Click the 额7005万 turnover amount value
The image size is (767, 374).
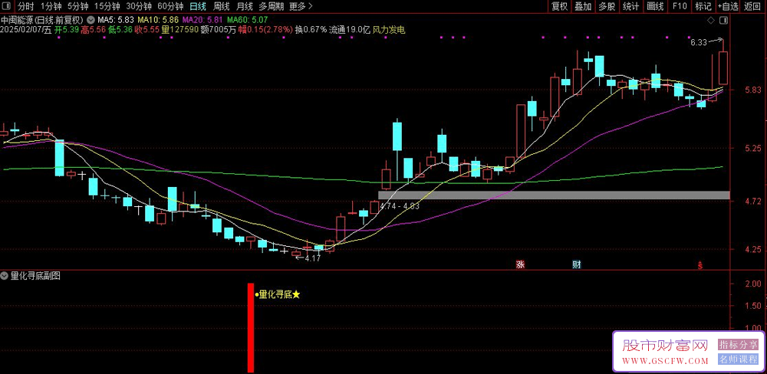tap(218, 30)
